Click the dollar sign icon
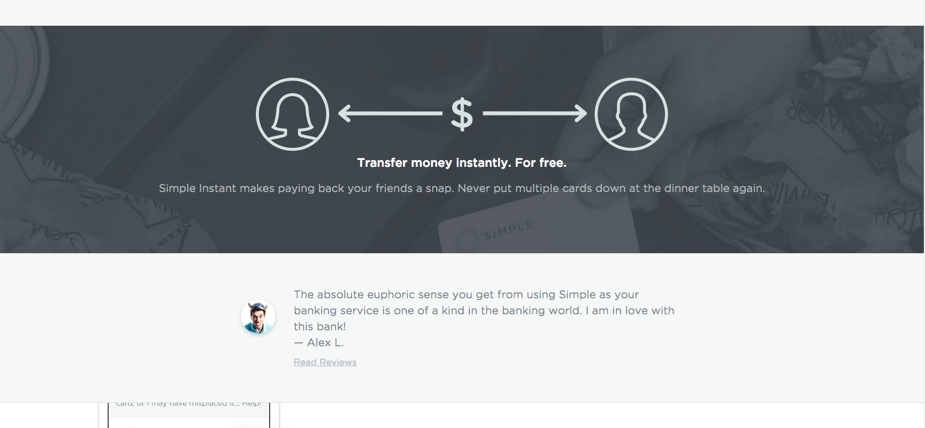 click(462, 114)
